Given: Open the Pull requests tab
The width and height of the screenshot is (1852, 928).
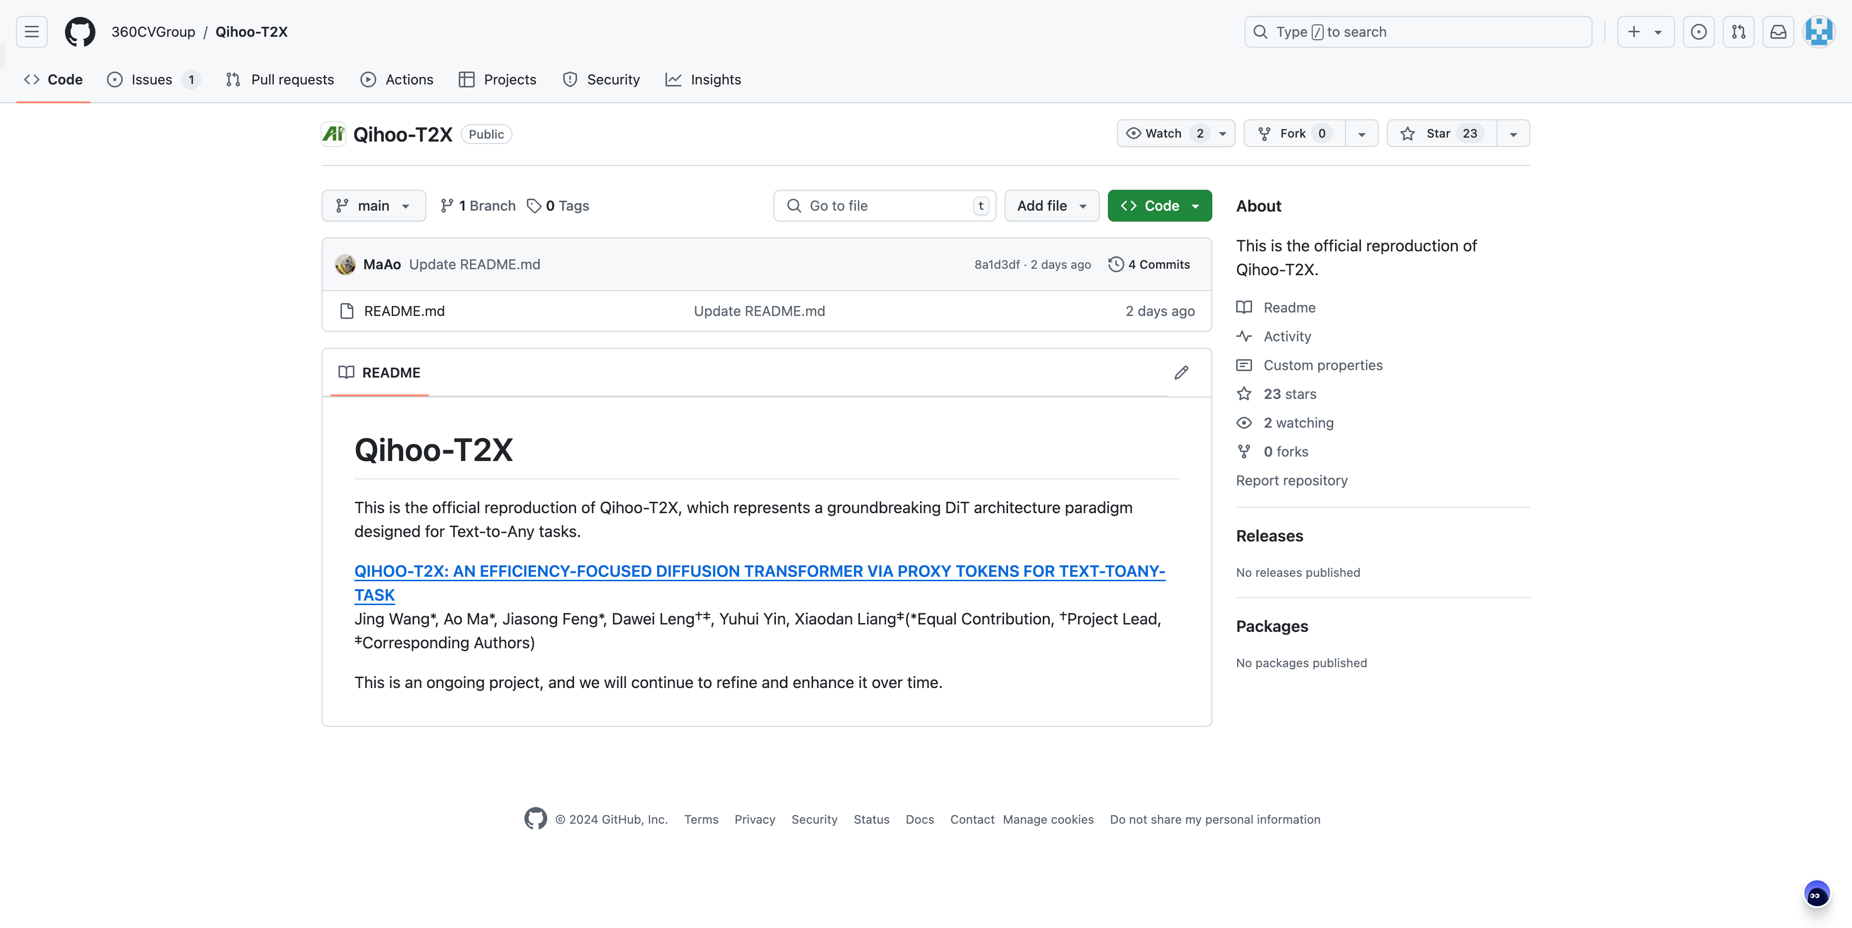Looking at the screenshot, I should coord(280,80).
